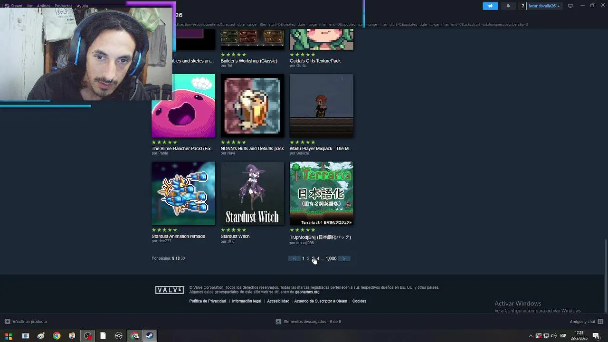Open the Productos menu
This screenshot has height=342, width=608.
[63, 6]
